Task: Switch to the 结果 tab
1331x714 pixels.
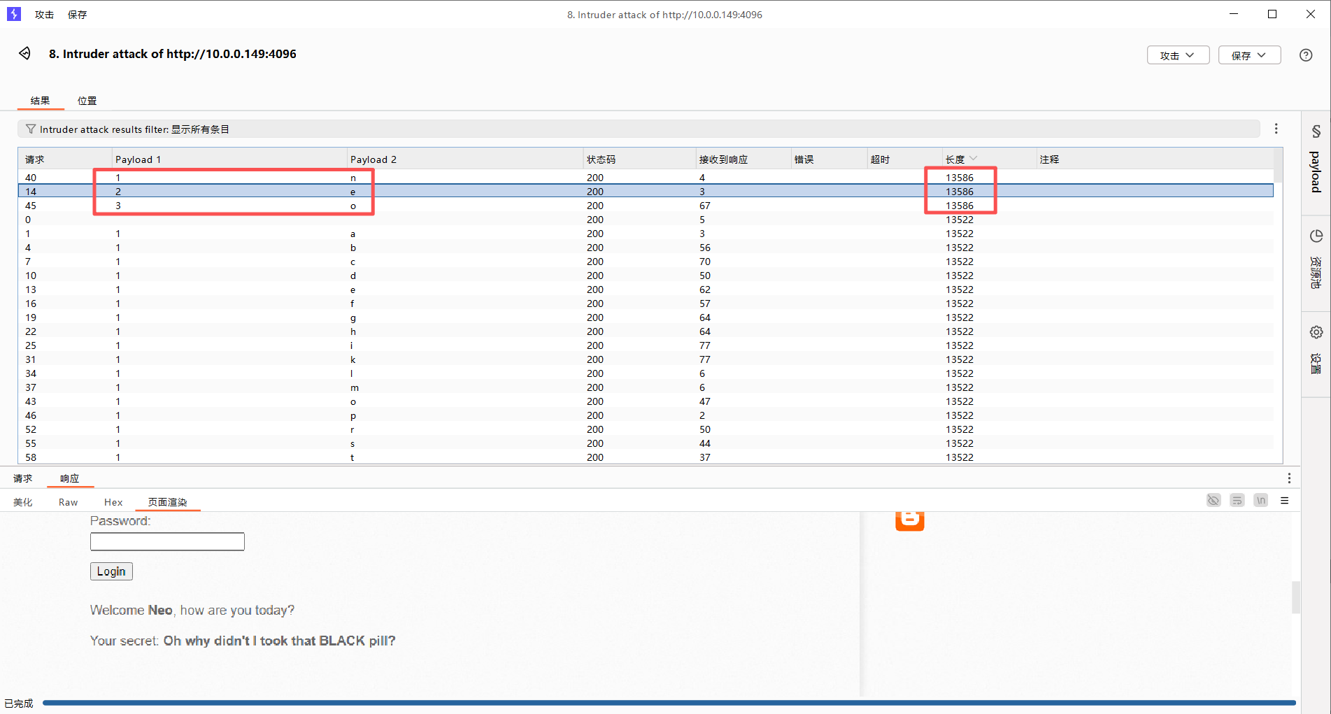Action: [41, 101]
